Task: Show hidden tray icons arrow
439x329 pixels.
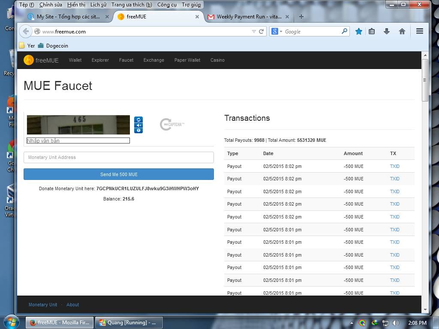Action: click(352, 323)
